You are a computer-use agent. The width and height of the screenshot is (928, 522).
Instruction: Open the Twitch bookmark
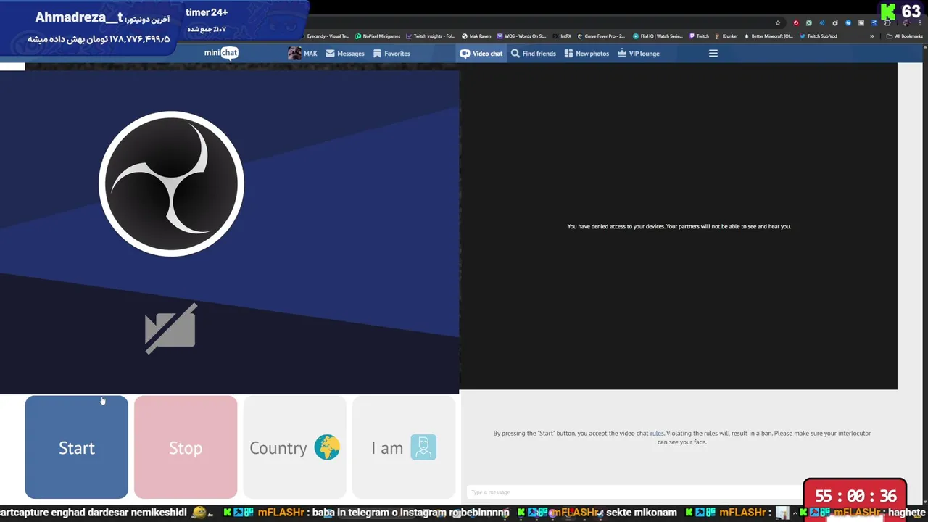tap(699, 36)
